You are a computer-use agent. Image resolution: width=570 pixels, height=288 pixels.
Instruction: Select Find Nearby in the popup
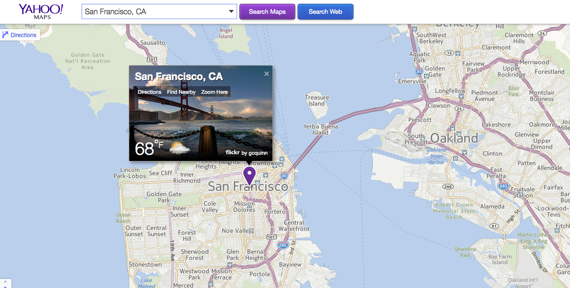pos(181,92)
